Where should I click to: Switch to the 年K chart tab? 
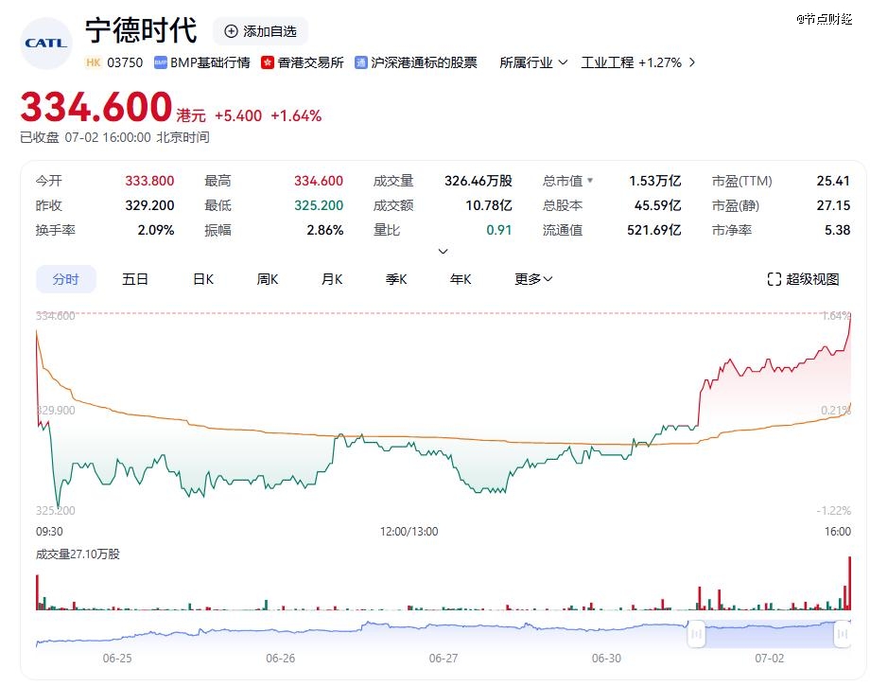pos(461,279)
